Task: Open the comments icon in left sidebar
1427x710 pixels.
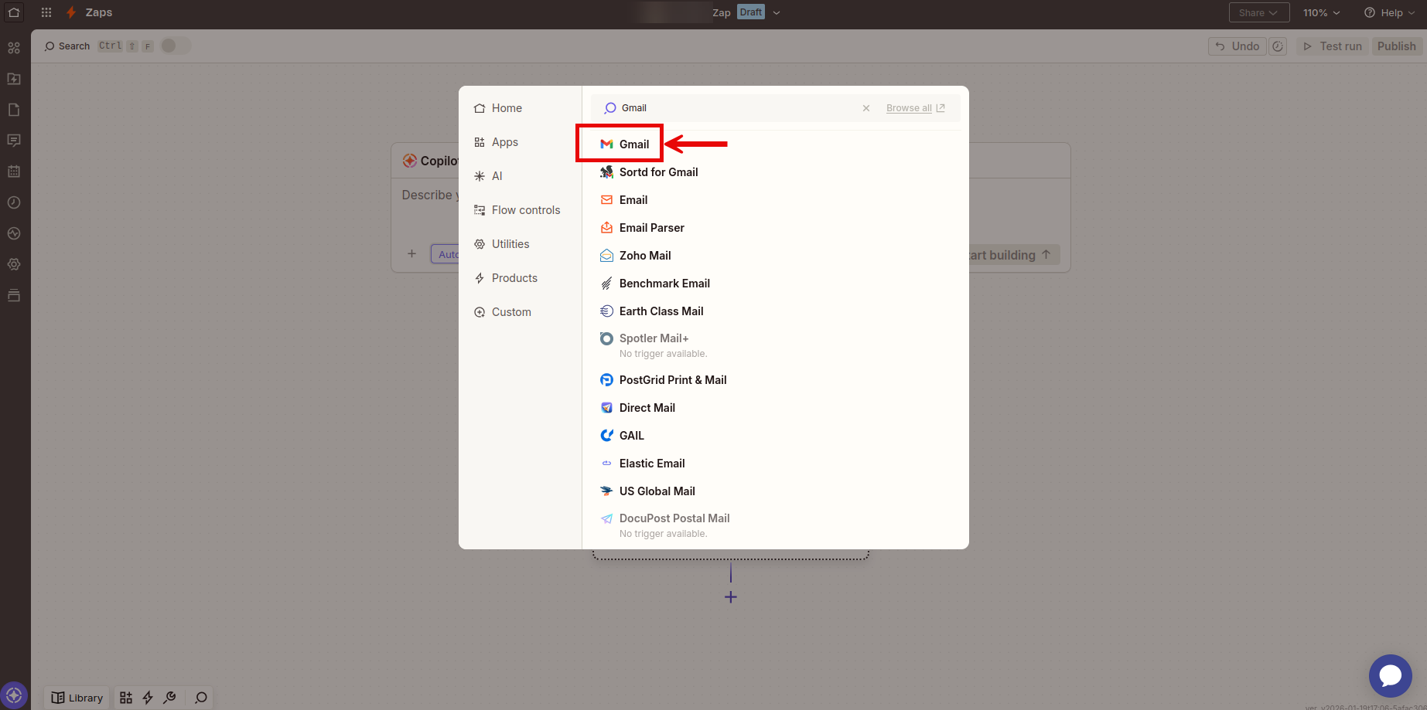Action: pos(14,141)
